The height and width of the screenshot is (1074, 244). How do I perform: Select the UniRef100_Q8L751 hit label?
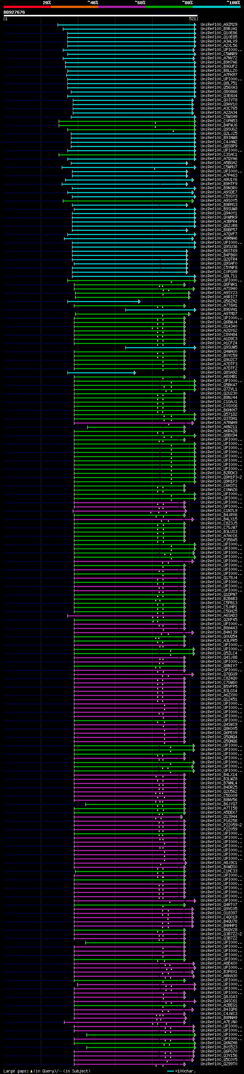tap(219, 83)
